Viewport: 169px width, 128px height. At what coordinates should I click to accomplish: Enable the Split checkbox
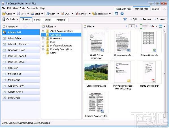click(131, 19)
